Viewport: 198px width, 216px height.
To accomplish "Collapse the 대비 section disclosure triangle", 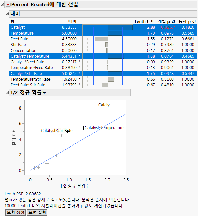I will (x=7, y=14).
